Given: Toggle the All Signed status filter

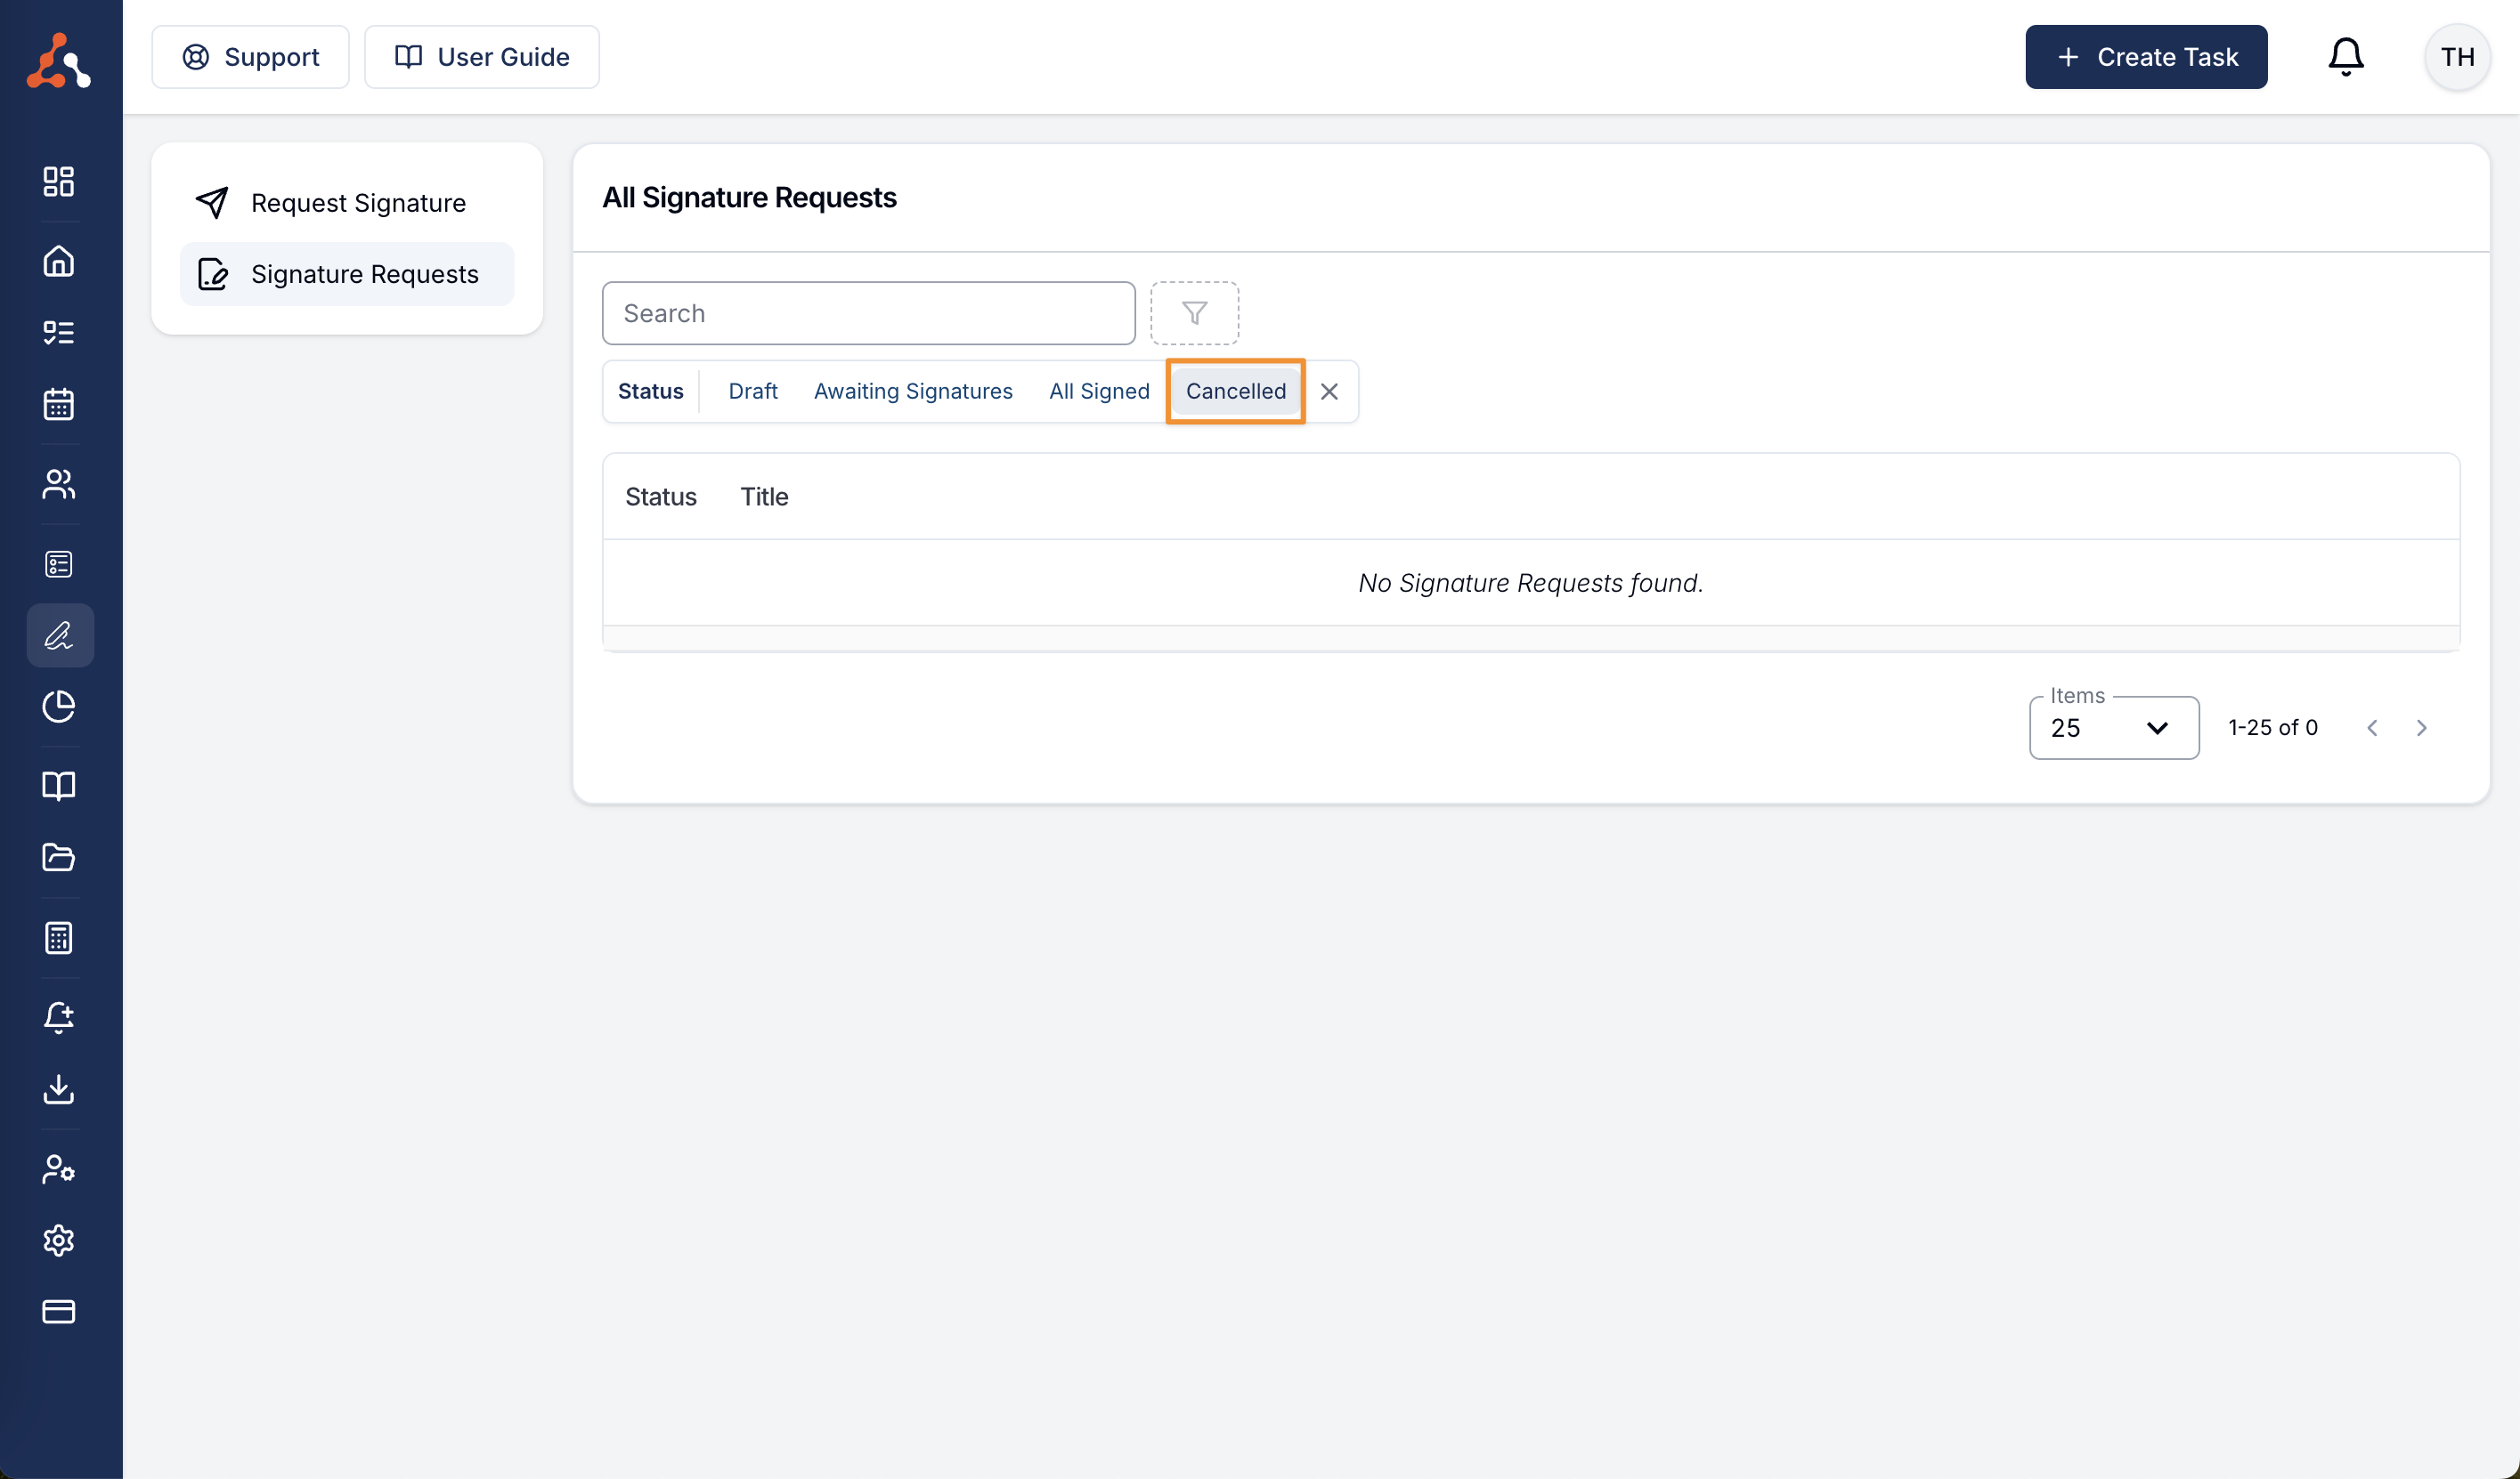Looking at the screenshot, I should 1098,391.
